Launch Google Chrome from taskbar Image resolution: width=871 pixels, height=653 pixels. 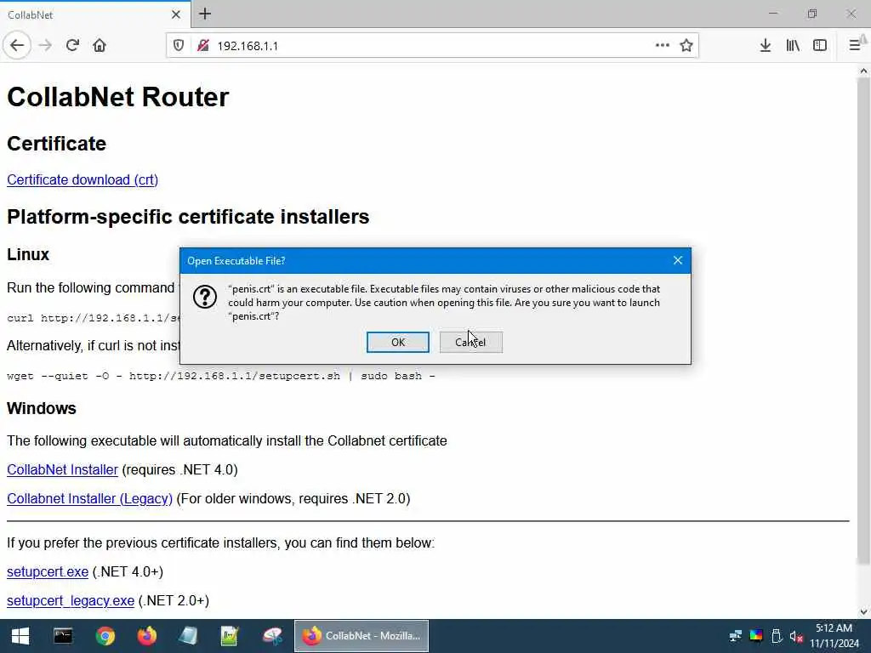105,636
